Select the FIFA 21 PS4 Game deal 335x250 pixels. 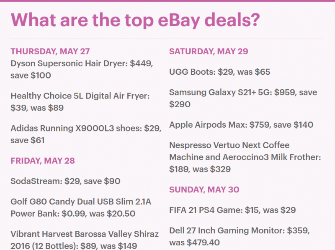[x=232, y=210]
